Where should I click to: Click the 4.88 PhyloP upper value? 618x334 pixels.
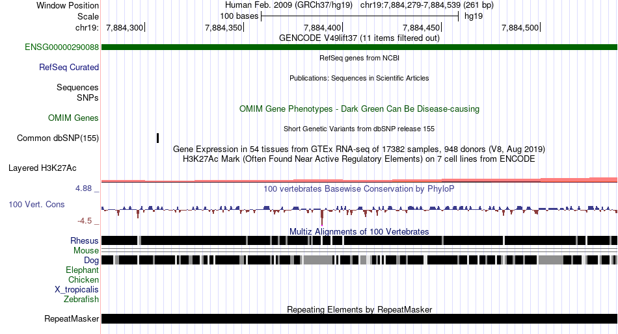(x=83, y=188)
